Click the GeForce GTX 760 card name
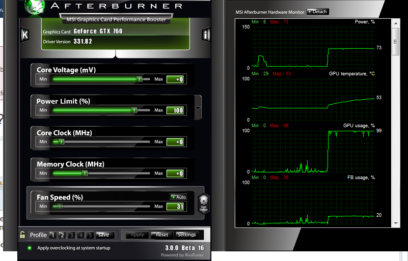408x261 pixels. point(98,31)
